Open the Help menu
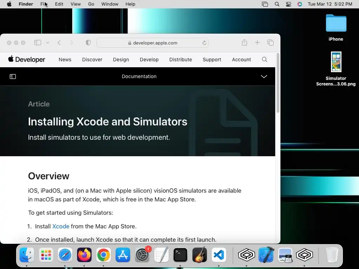 130,4
